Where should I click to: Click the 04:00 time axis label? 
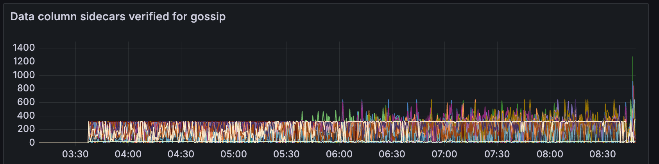[128, 154]
